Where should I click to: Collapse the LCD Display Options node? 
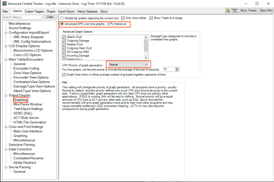(6, 46)
